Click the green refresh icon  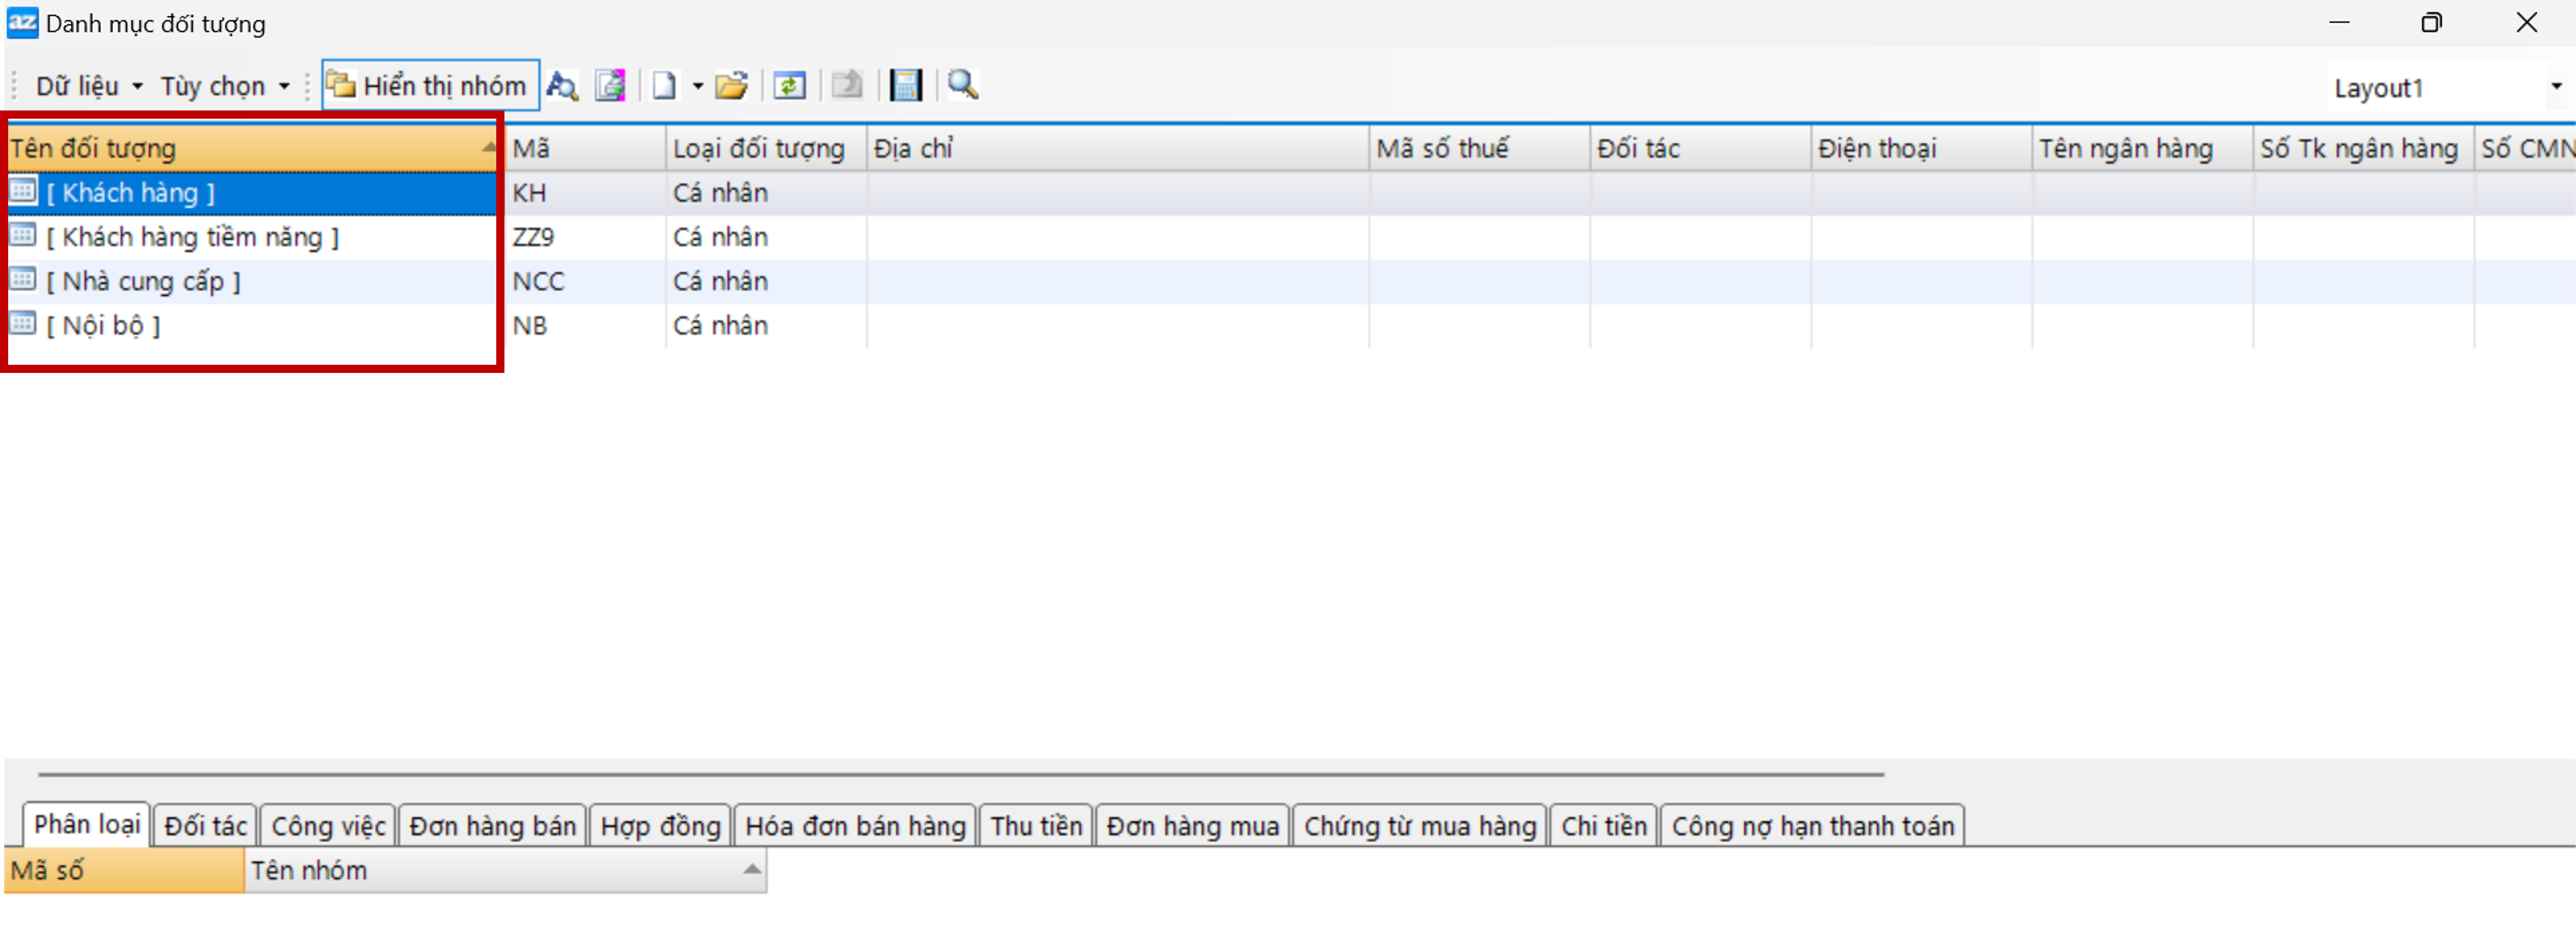(x=789, y=86)
